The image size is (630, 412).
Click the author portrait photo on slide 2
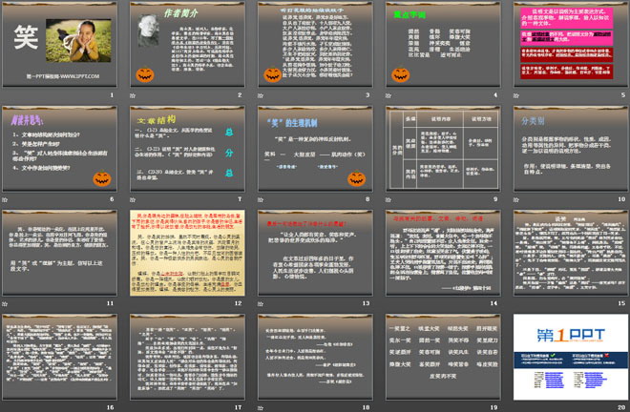[149, 30]
